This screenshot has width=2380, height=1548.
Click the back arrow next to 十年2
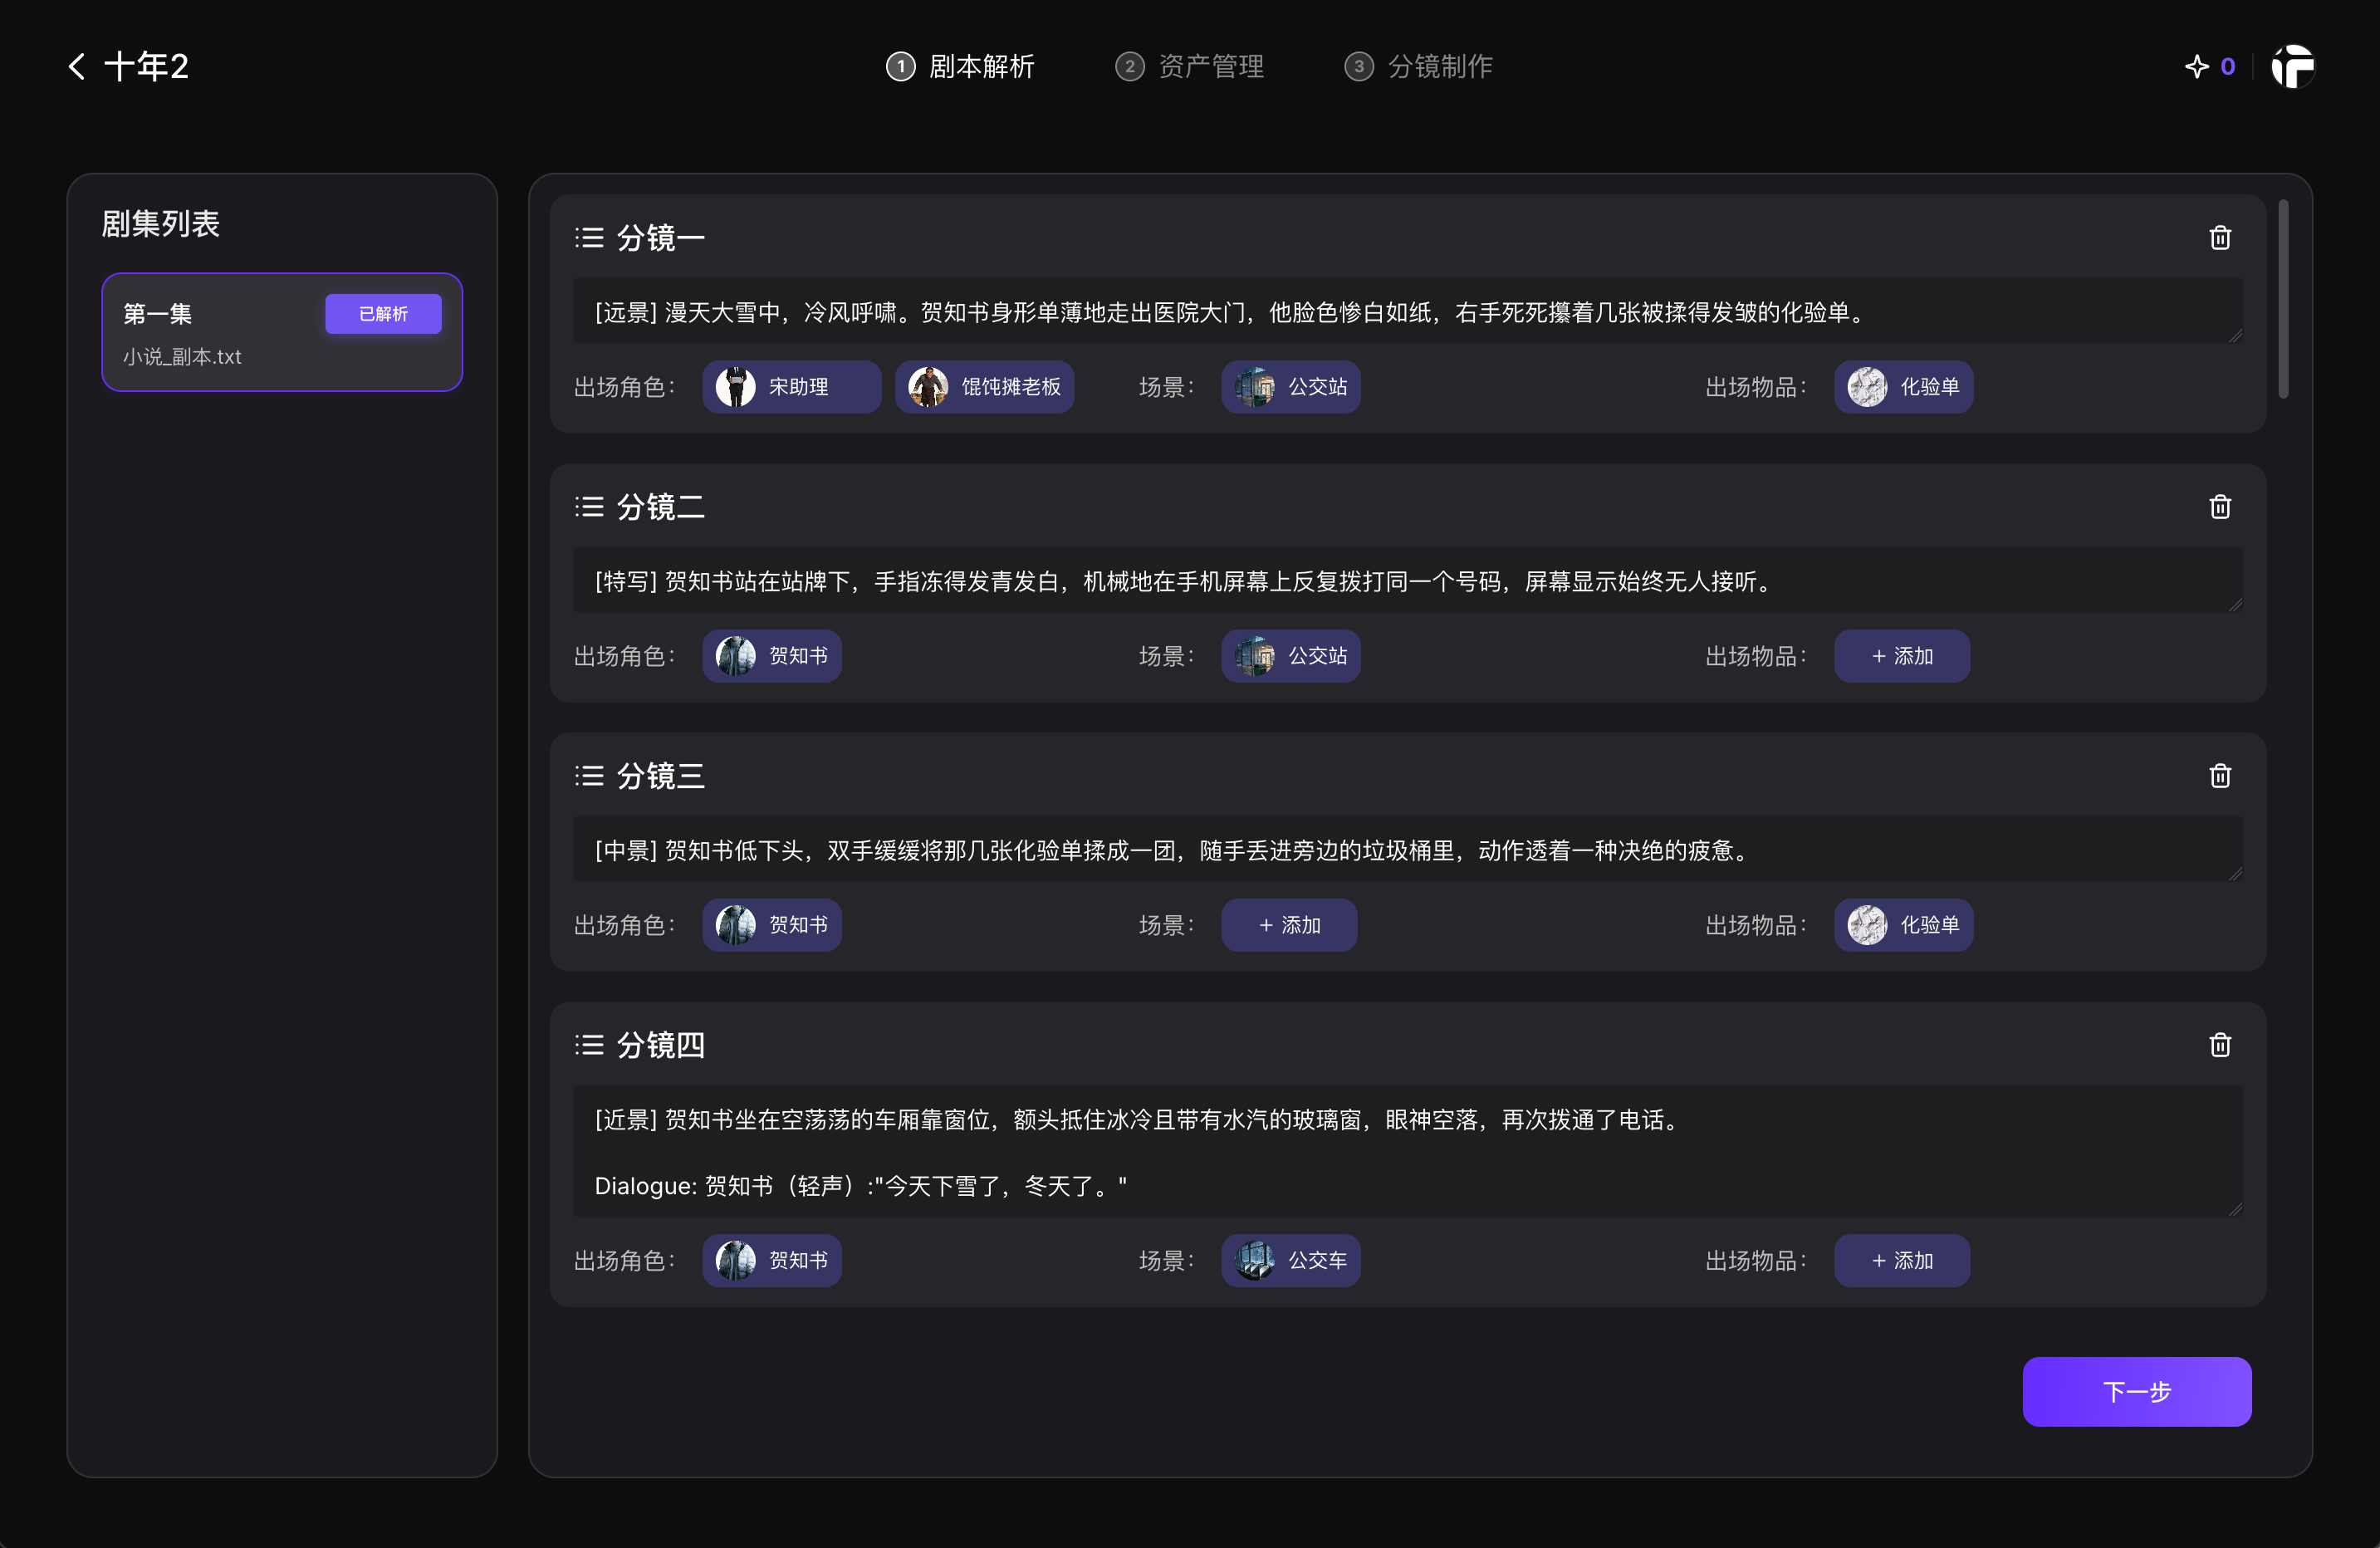tap(75, 65)
